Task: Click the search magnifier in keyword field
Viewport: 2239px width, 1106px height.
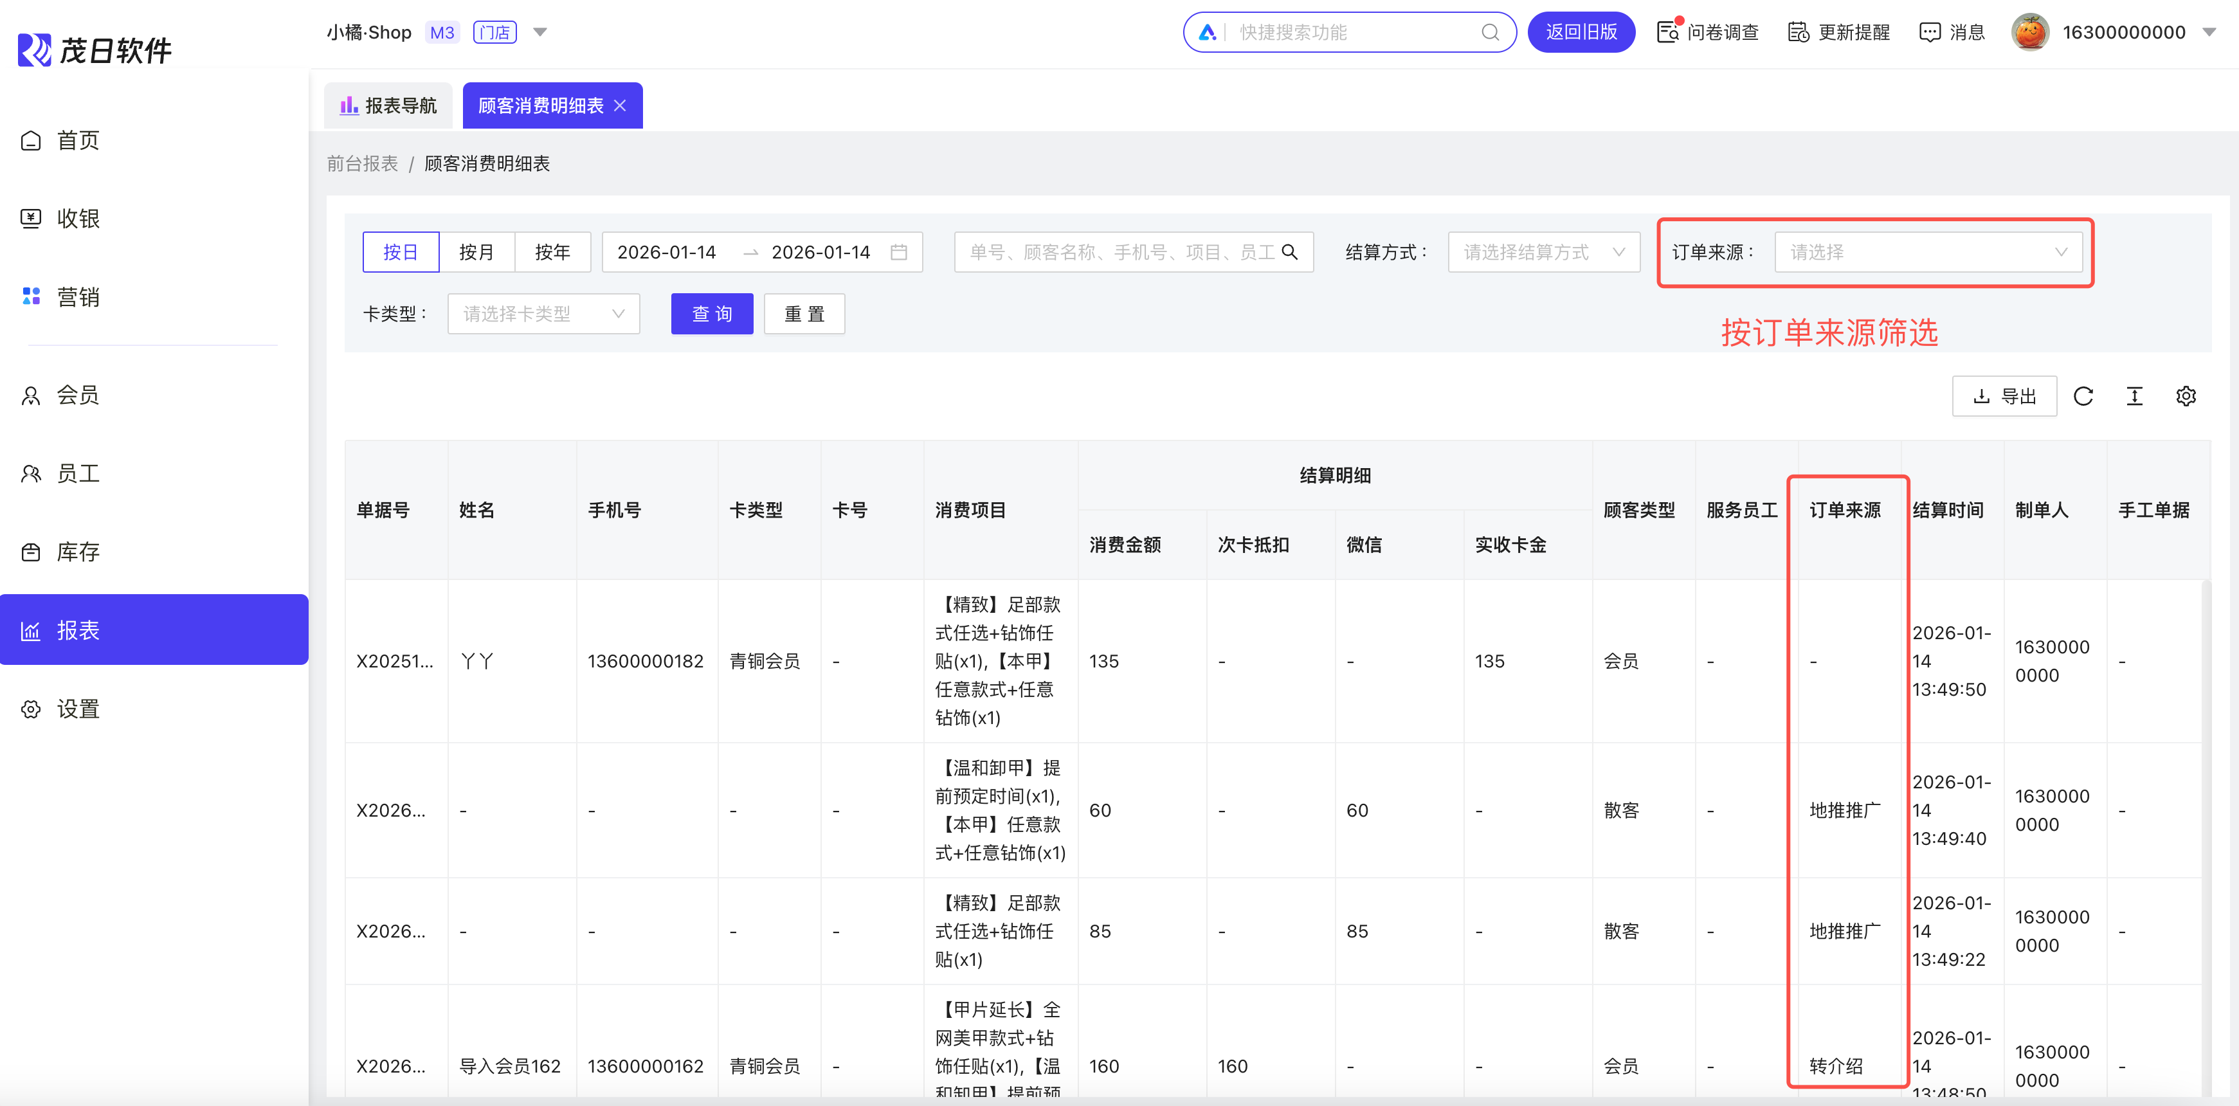Action: [x=1290, y=252]
